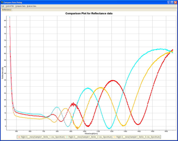Select the Reflectance tab

[x=6, y=10]
